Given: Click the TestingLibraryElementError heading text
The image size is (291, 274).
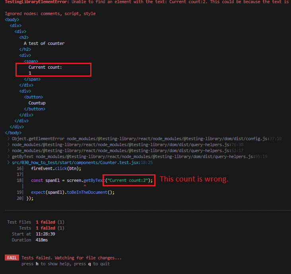Looking at the screenshot, I should pos(37,2).
